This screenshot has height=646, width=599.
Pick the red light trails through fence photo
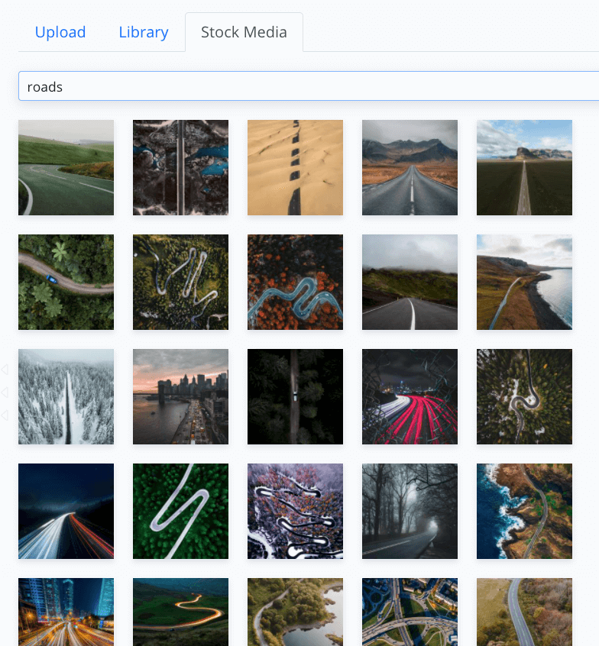410,397
